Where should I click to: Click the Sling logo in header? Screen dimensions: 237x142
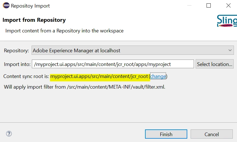click(227, 21)
